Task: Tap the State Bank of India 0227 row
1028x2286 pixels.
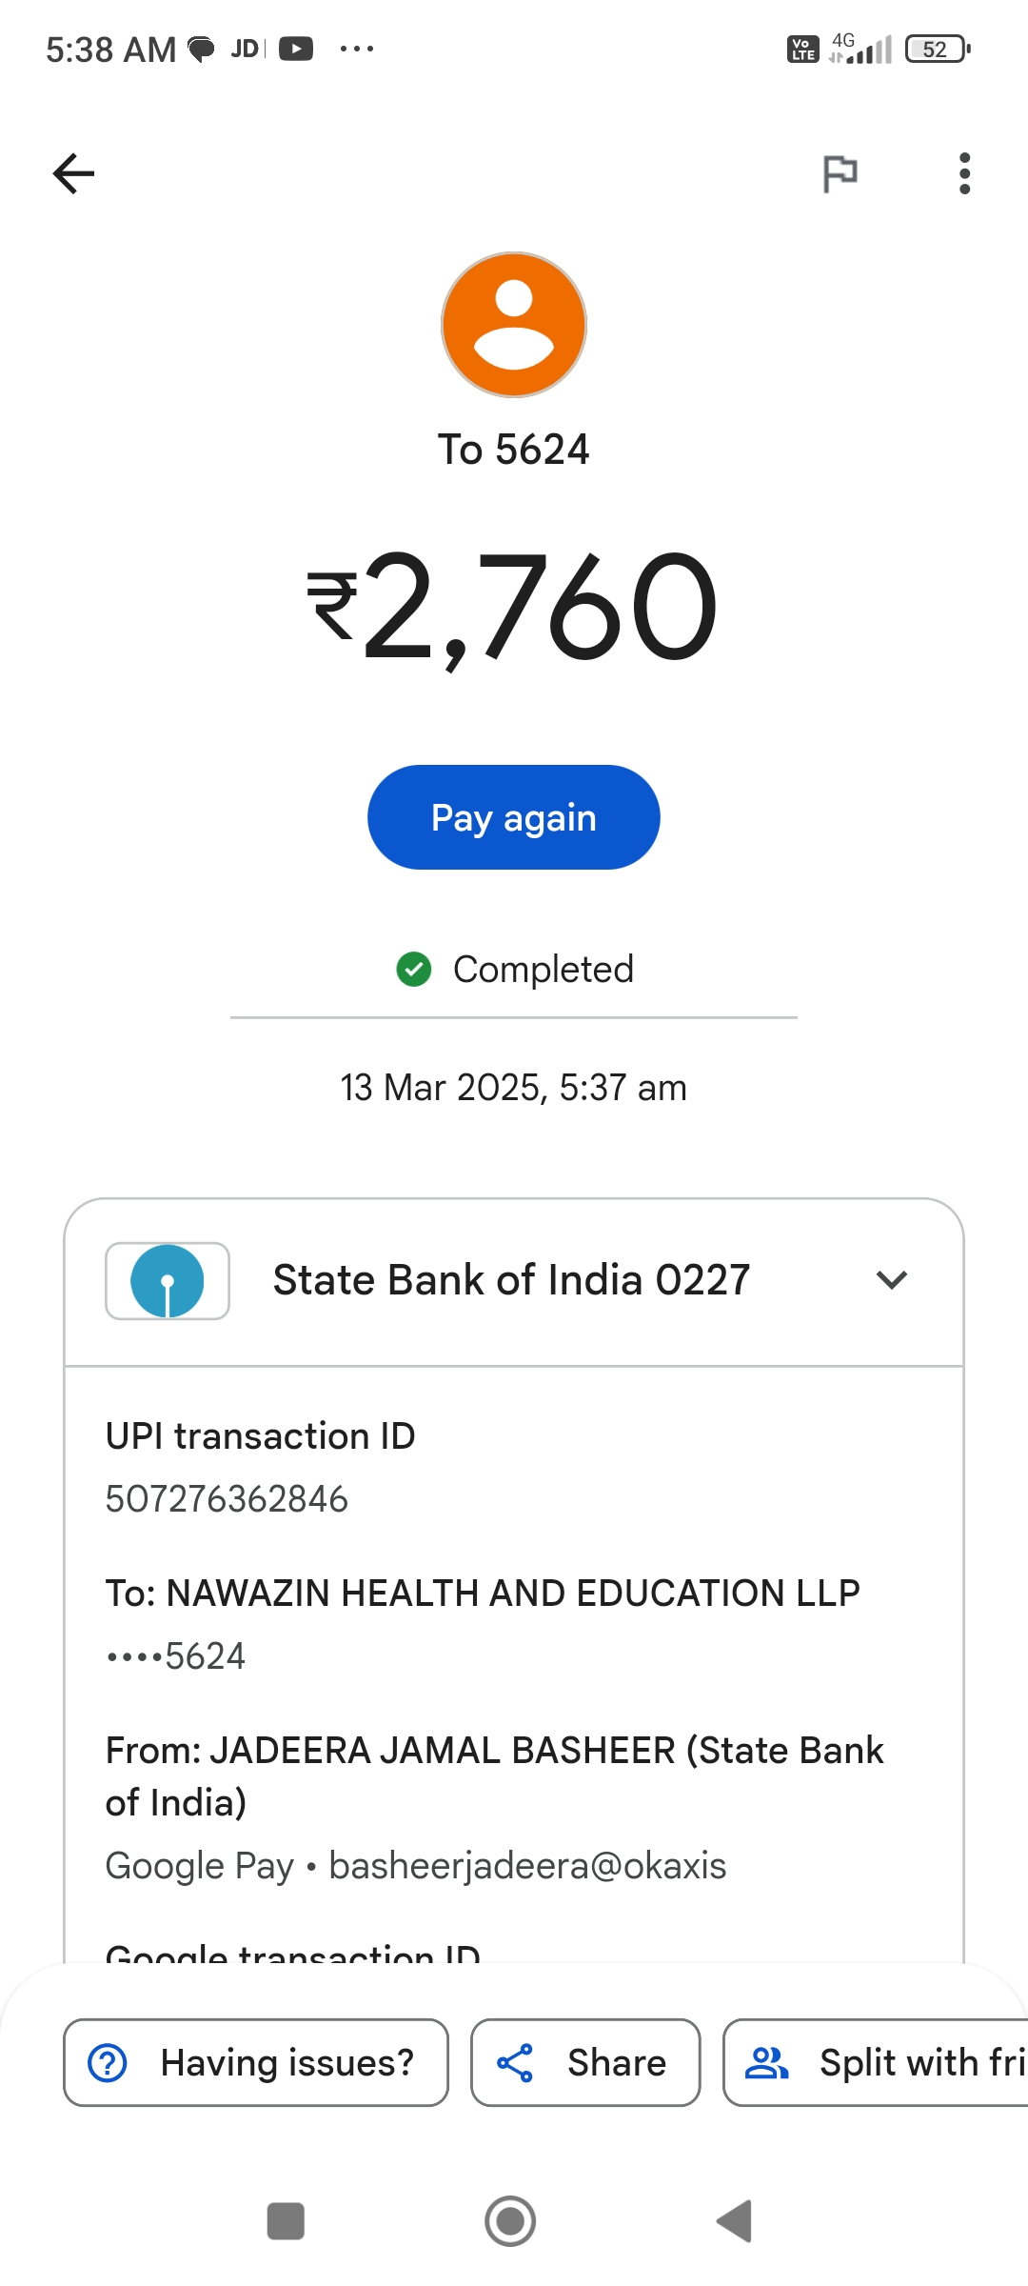Action: coord(511,1281)
